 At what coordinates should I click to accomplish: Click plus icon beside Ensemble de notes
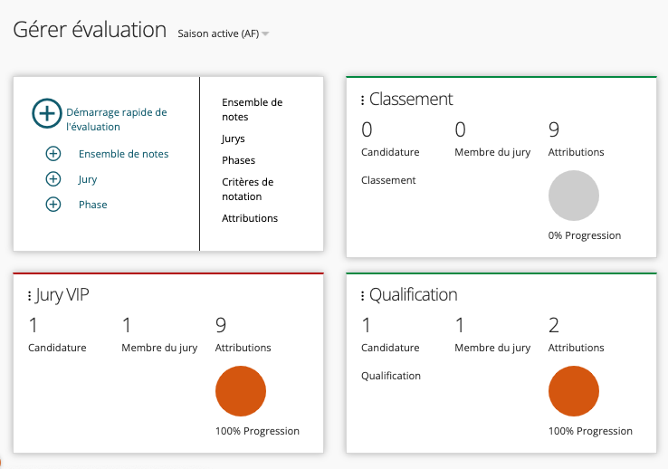pos(53,154)
